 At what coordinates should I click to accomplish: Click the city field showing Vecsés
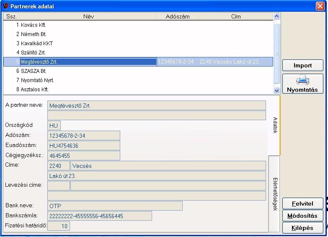[168, 166]
